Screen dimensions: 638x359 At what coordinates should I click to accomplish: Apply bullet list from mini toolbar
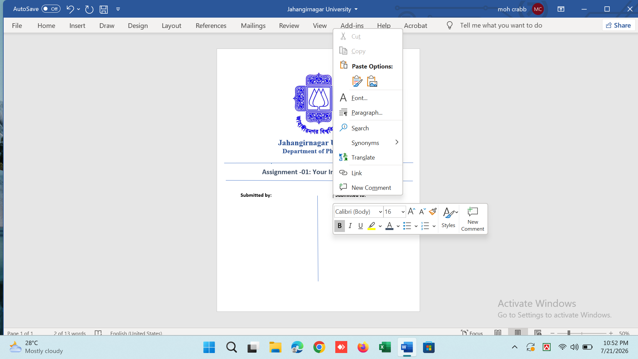click(x=407, y=226)
